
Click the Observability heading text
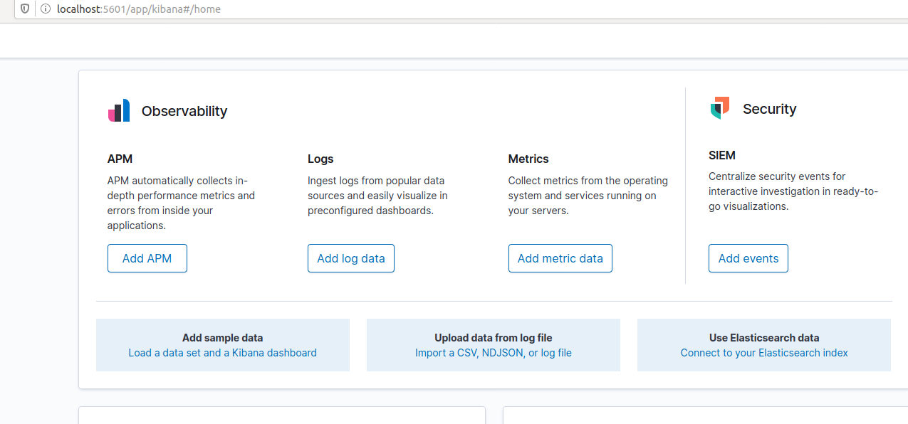[184, 111]
